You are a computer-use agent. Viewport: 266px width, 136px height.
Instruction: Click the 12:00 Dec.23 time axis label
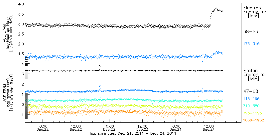(143, 128)
